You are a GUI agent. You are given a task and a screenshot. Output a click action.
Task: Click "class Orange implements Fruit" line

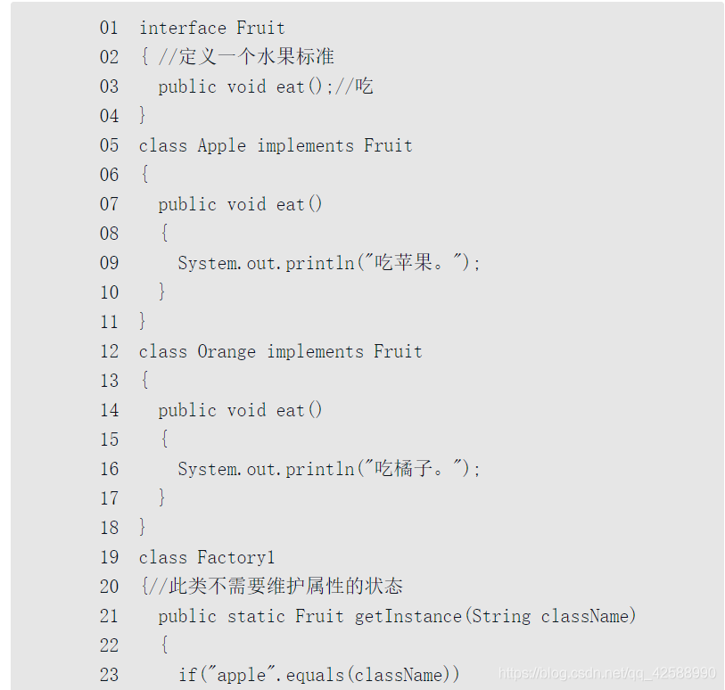tap(280, 351)
